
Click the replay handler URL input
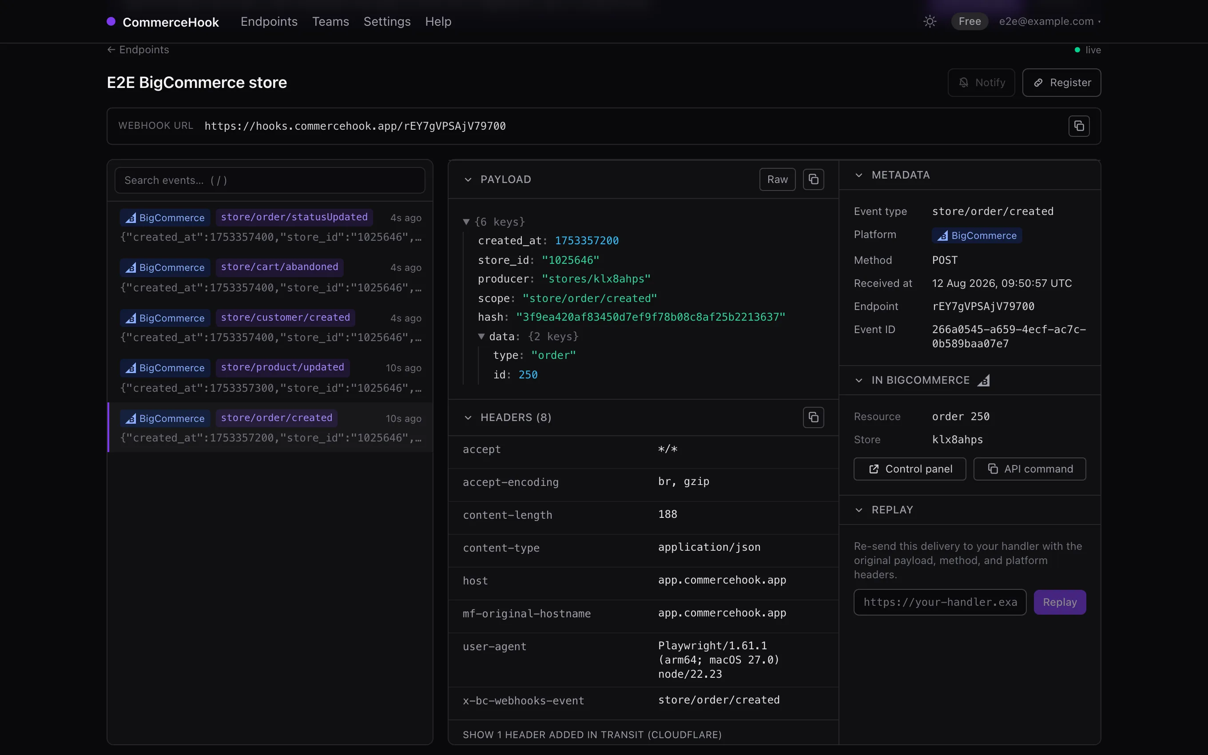pyautogui.click(x=940, y=602)
